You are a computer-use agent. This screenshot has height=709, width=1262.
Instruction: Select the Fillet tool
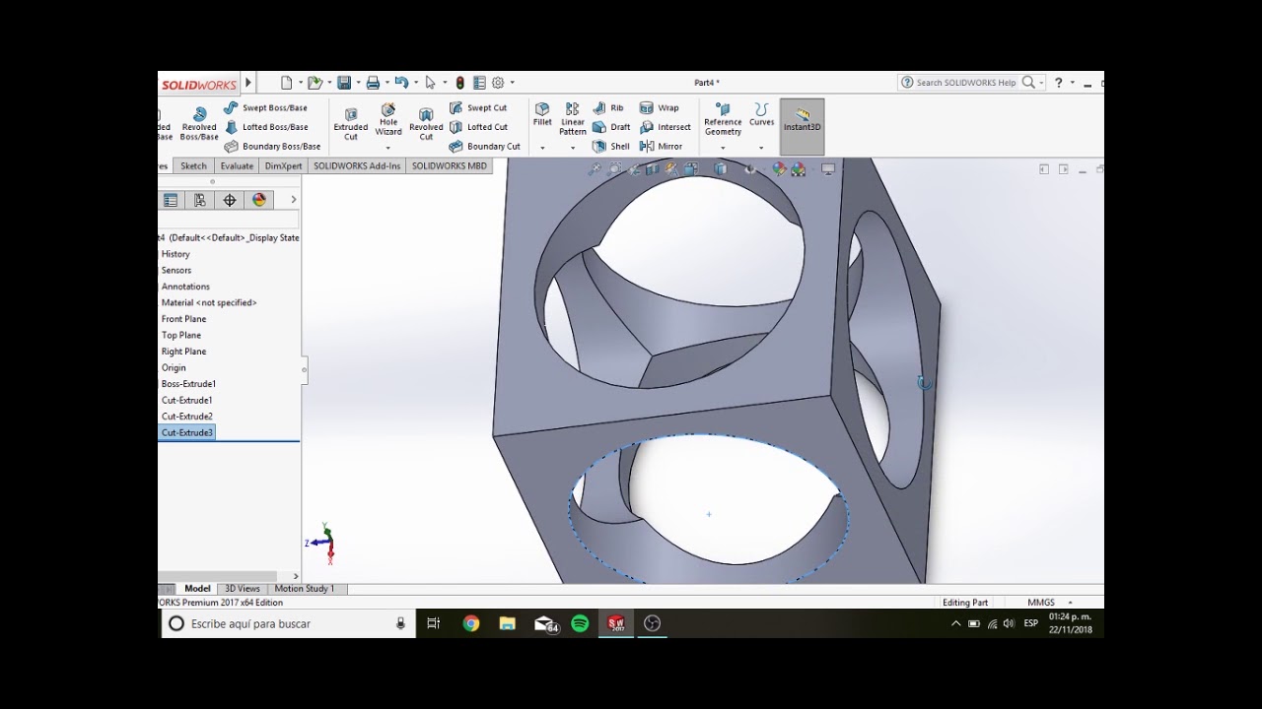pyautogui.click(x=542, y=114)
